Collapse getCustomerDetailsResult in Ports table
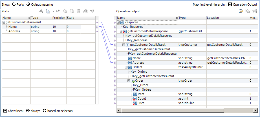Image resolution: width=260 pixels, height=117 pixels. (x=4, y=22)
